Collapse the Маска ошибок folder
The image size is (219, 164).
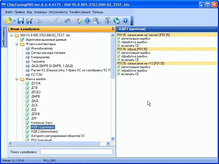(17, 79)
